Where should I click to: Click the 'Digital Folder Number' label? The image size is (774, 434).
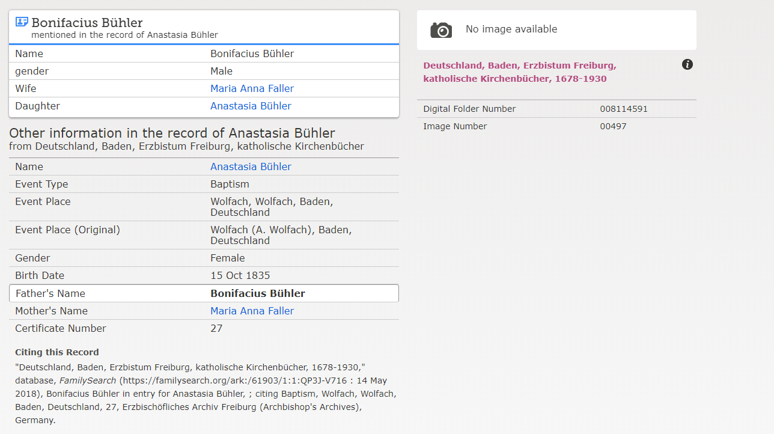coord(469,109)
